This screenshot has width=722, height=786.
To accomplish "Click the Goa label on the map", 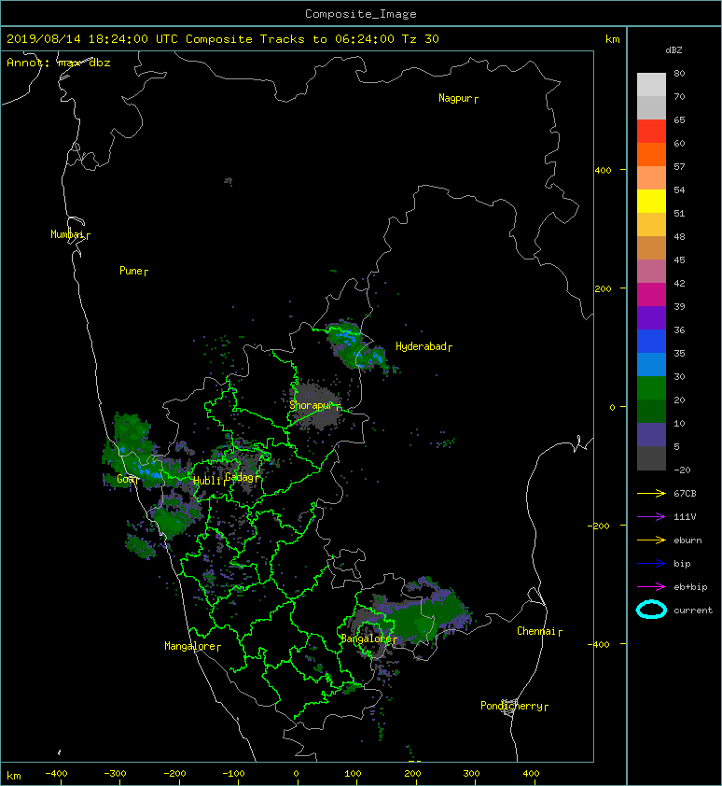I will click(x=124, y=479).
